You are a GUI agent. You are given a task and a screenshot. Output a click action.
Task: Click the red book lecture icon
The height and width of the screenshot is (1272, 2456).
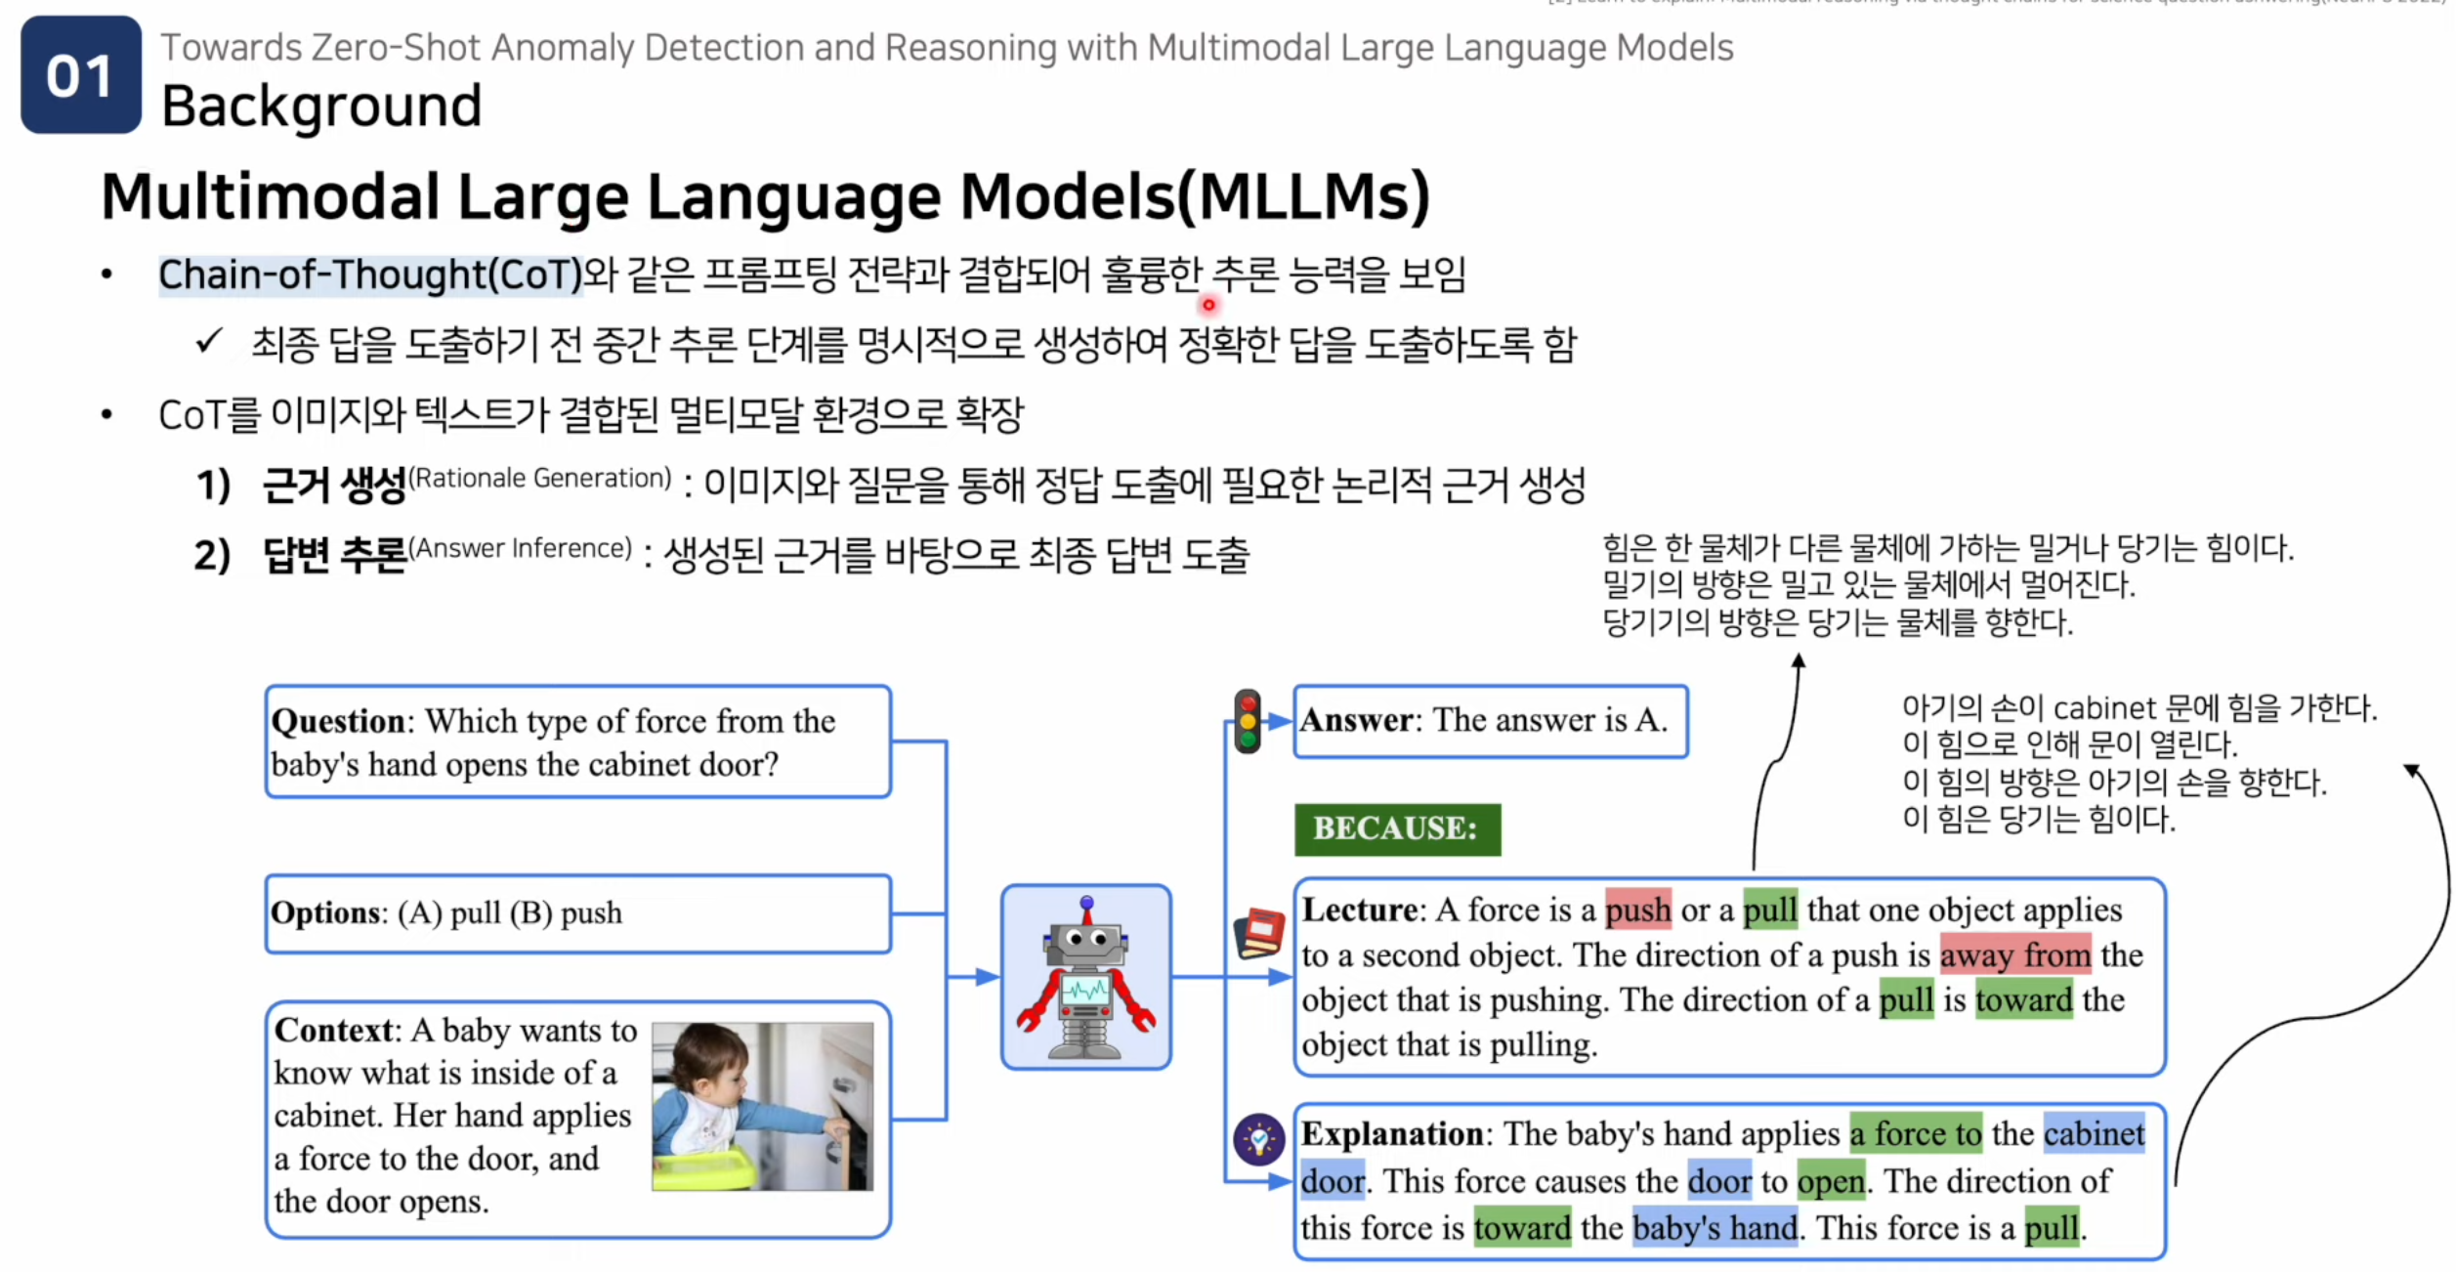(x=1259, y=933)
